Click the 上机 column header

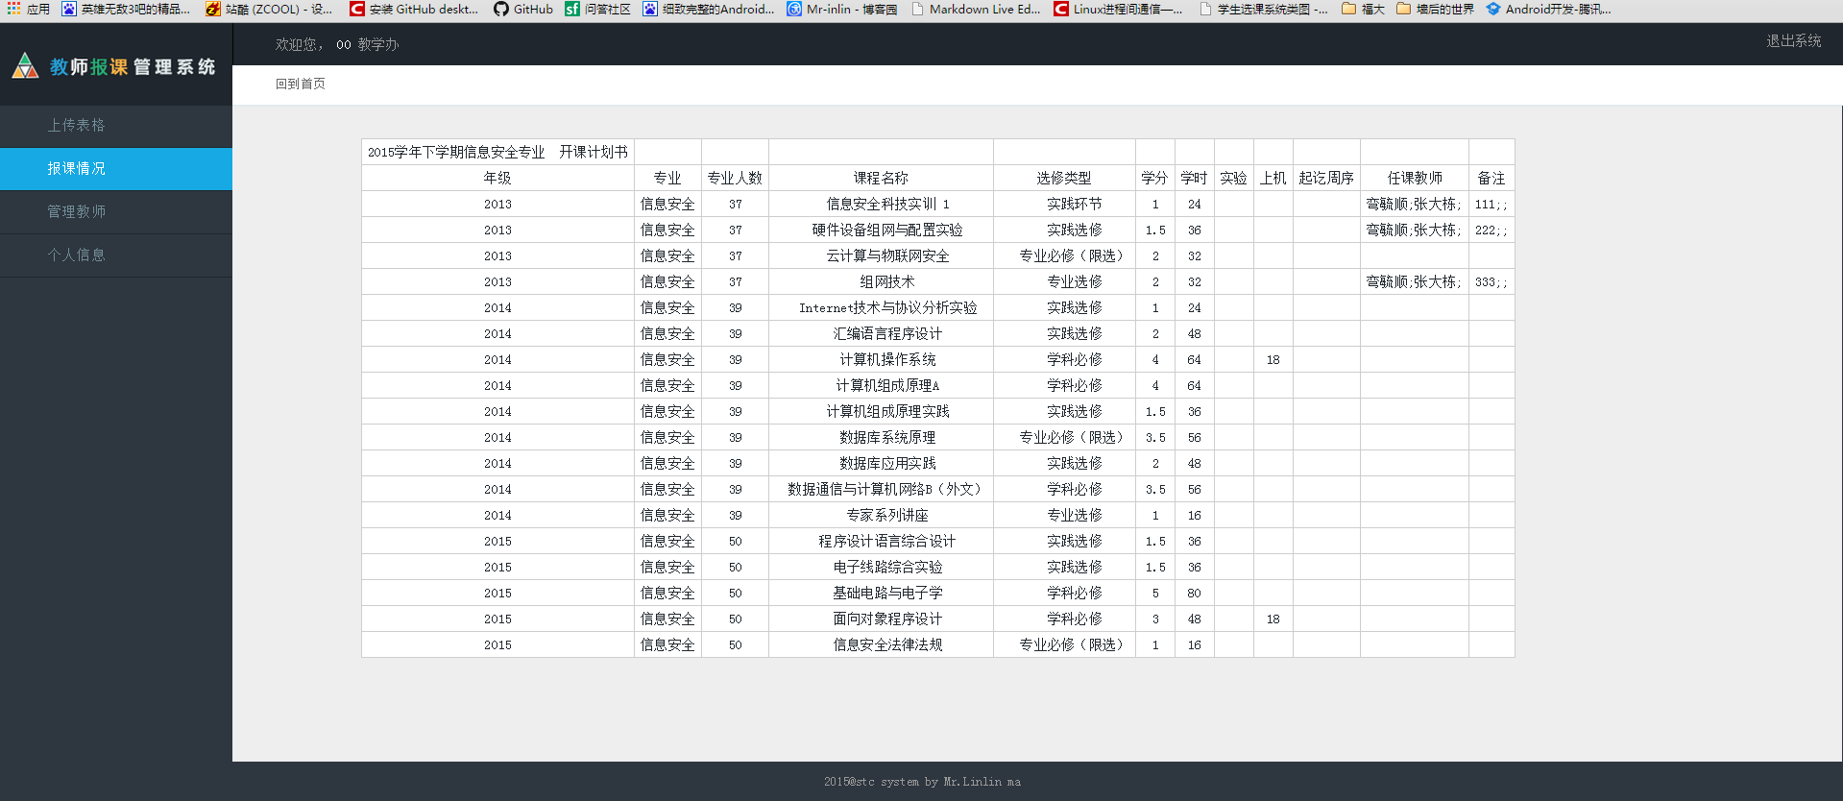click(1273, 178)
